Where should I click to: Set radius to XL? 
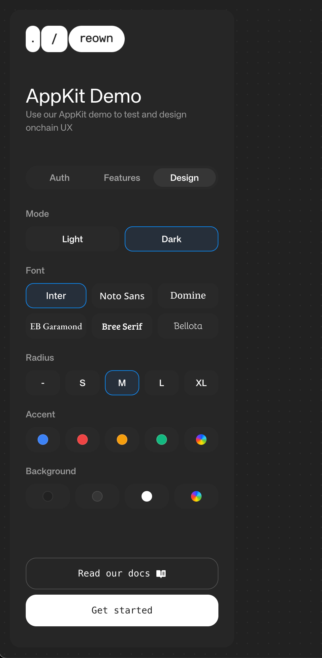(x=201, y=383)
